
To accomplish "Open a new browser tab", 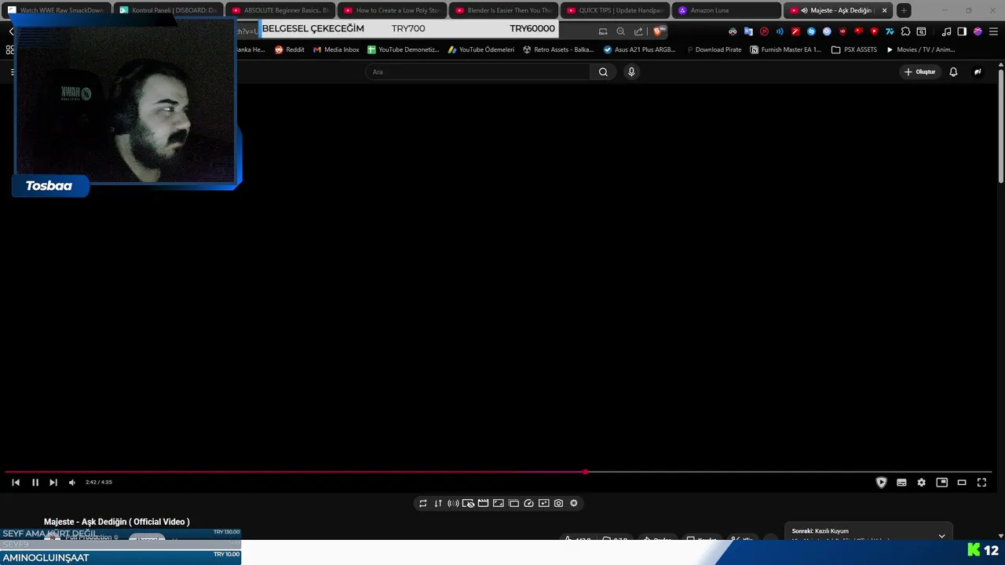I will [x=904, y=10].
